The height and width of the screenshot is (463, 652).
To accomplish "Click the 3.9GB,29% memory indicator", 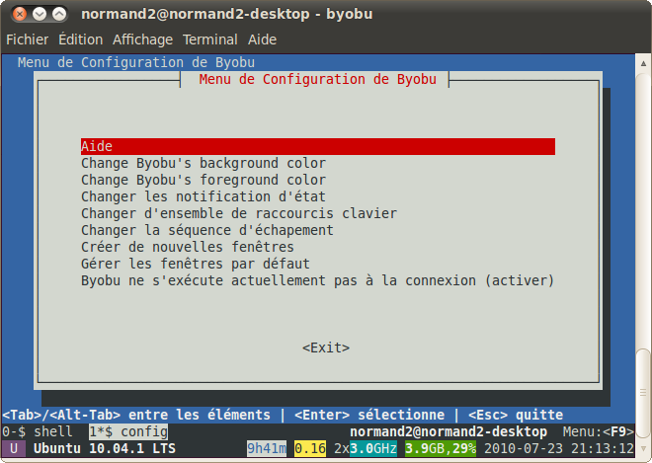I will coord(441,449).
